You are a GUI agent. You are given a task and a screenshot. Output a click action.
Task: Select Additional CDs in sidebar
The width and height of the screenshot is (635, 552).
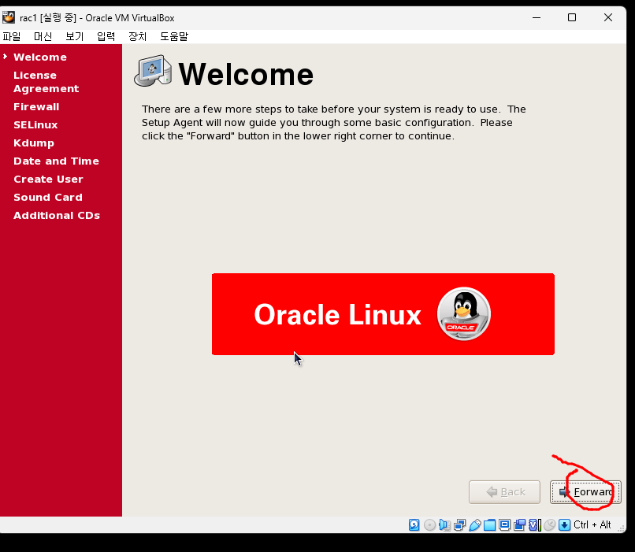(57, 215)
